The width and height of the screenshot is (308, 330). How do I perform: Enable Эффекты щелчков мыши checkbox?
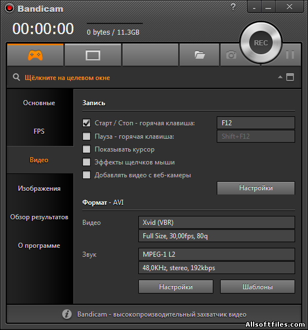point(86,162)
